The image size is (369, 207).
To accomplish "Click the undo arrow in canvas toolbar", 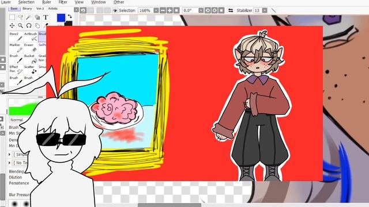I will coord(83,10).
